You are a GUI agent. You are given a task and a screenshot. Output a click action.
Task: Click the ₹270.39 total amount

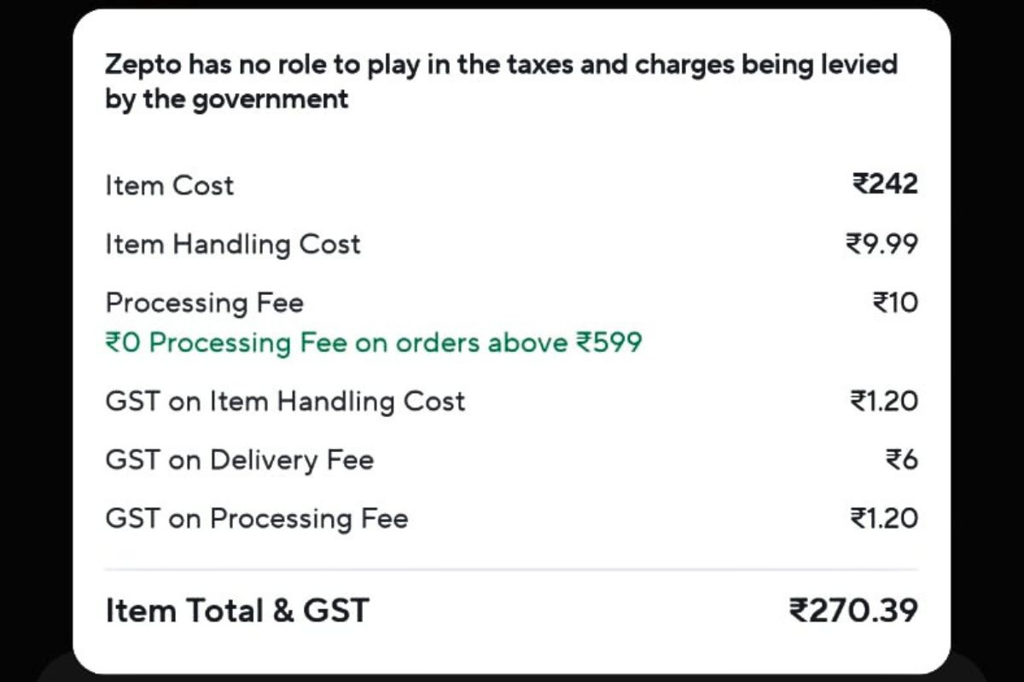pyautogui.click(x=853, y=610)
